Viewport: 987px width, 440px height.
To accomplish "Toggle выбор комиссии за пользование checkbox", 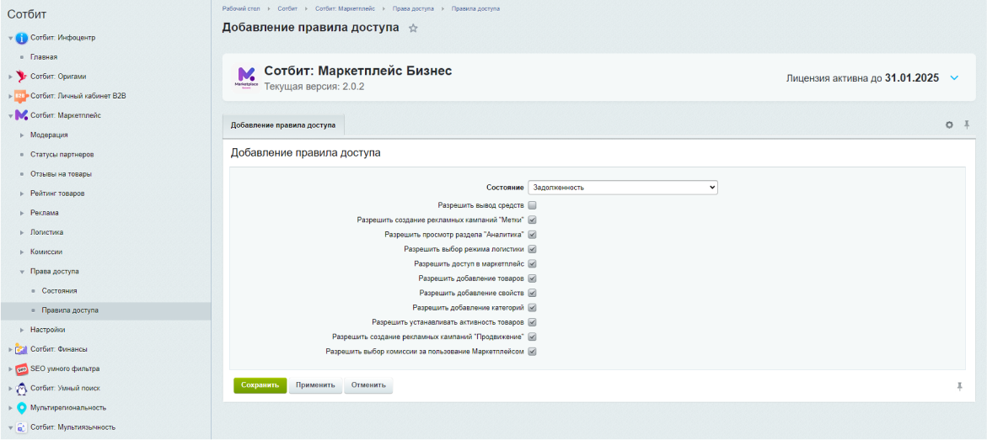I will pos(532,352).
